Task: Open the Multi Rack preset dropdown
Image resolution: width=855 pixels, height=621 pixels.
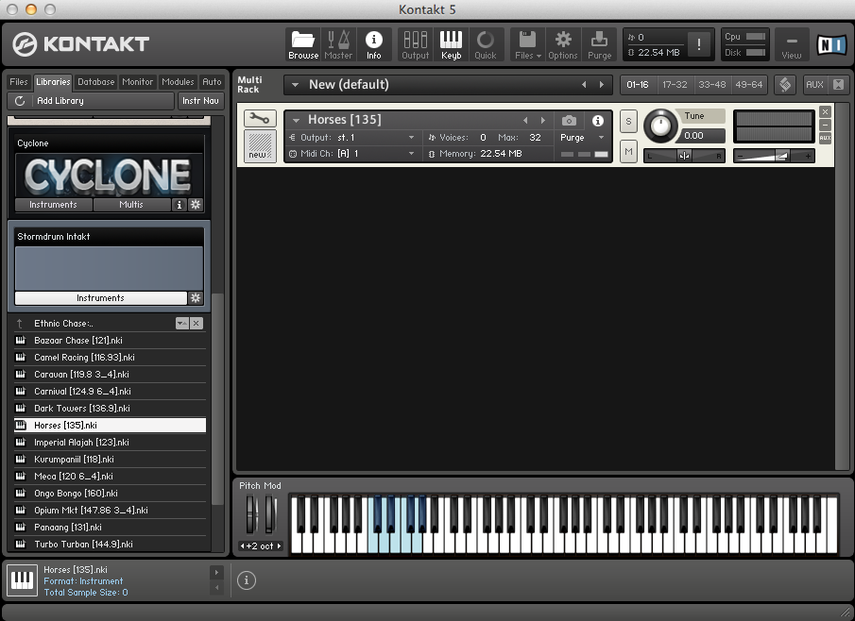Action: pyautogui.click(x=295, y=84)
